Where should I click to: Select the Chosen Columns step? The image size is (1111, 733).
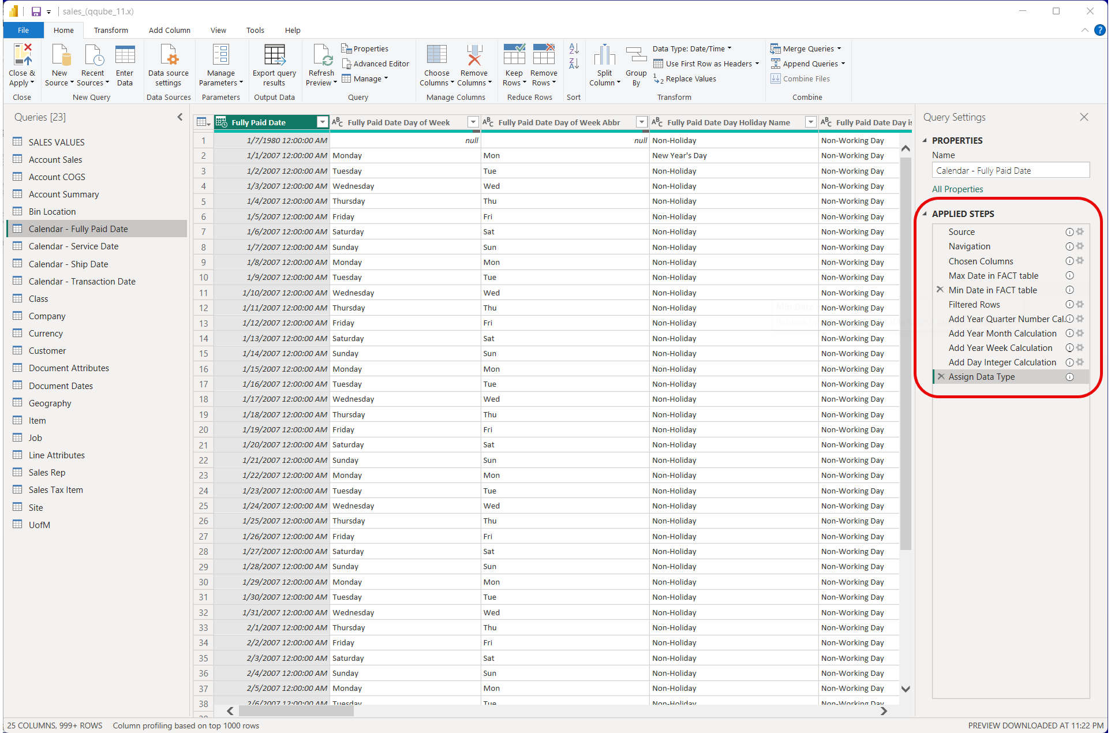click(x=981, y=261)
